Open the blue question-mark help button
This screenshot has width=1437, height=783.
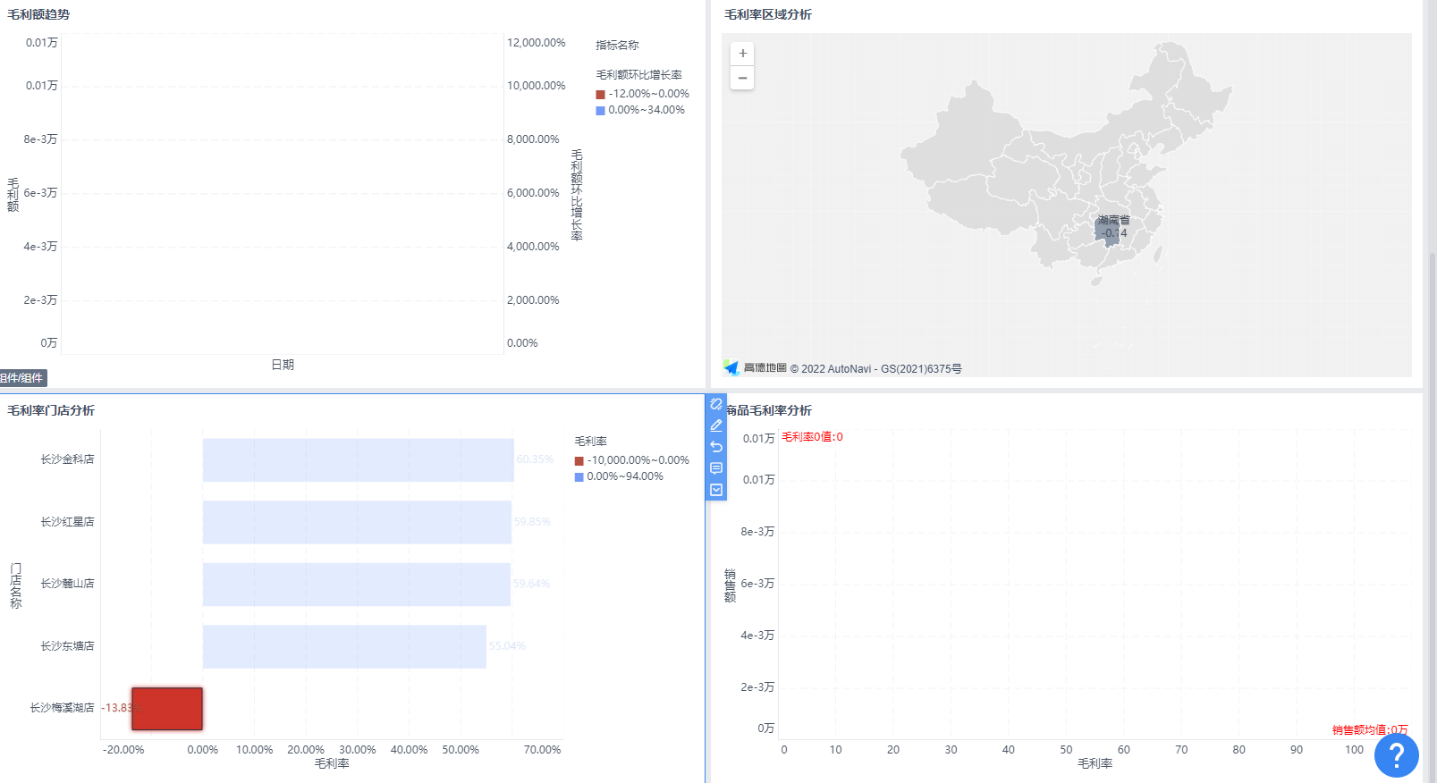1397,755
